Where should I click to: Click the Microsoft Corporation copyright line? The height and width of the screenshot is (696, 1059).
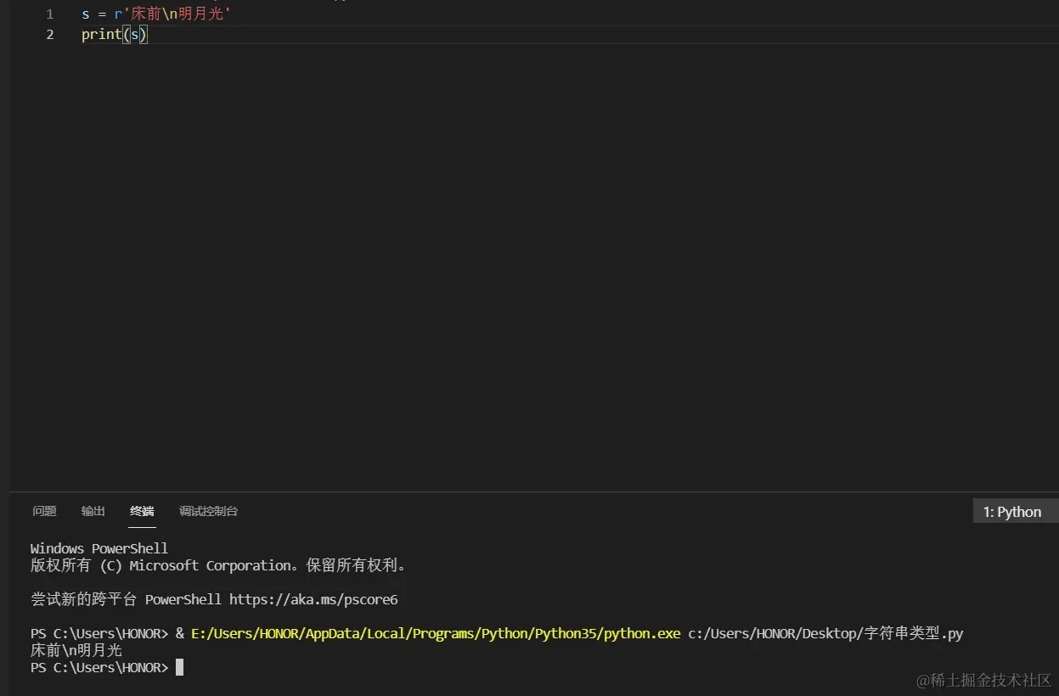click(x=219, y=565)
